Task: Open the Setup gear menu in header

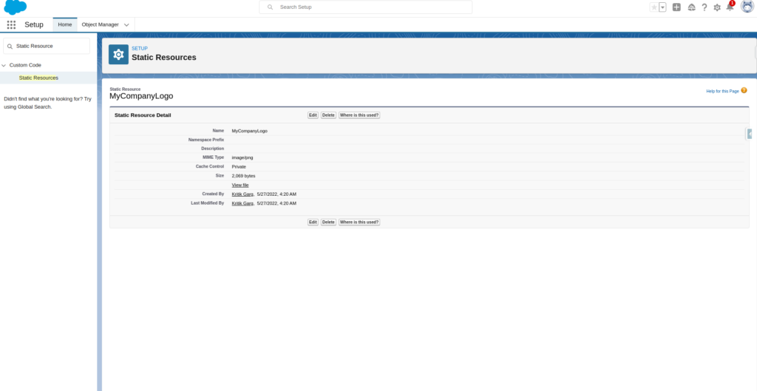Action: (717, 7)
